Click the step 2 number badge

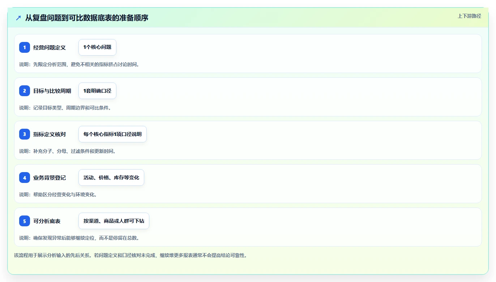tap(25, 91)
